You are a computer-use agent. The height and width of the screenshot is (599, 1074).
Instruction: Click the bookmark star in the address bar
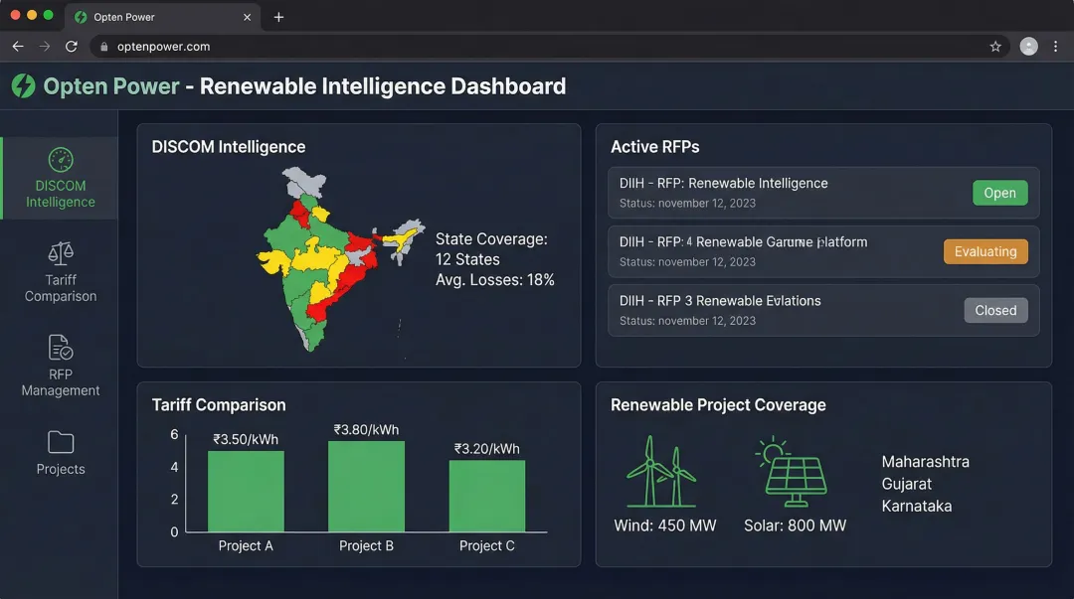(995, 46)
